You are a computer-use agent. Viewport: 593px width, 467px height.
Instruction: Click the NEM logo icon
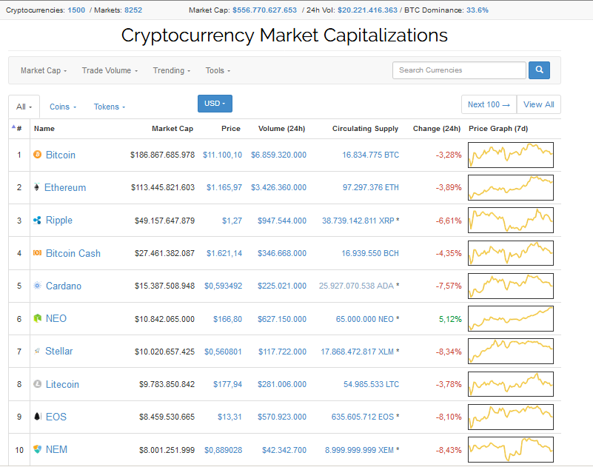coord(37,449)
